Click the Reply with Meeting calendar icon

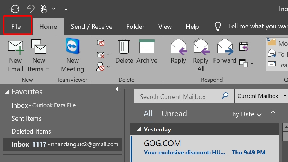click(244, 47)
